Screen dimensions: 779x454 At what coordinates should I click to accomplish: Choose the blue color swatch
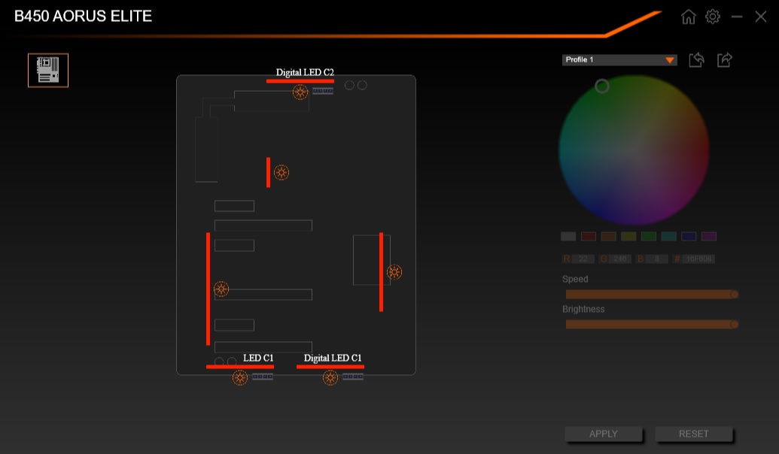(689, 236)
